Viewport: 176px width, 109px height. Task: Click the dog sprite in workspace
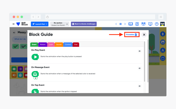point(20,88)
